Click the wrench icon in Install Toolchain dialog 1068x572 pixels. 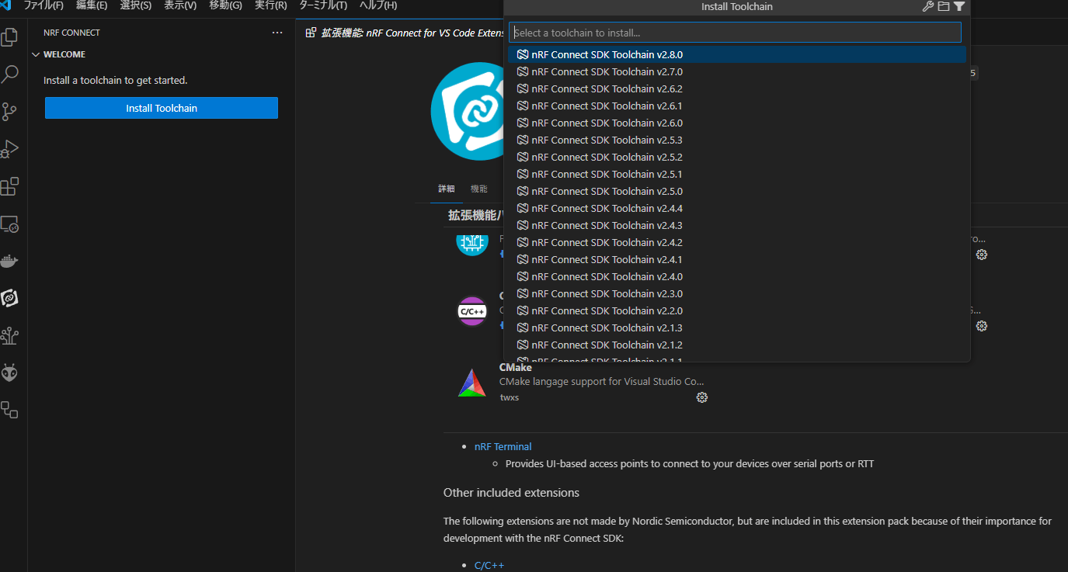[928, 6]
